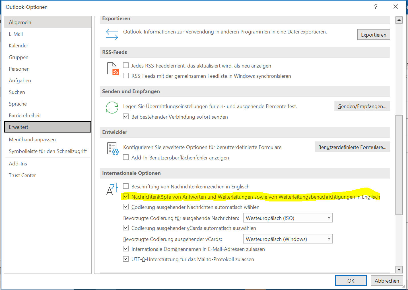Select Suchen in the category list
The width and height of the screenshot is (408, 290).
[x=48, y=92]
